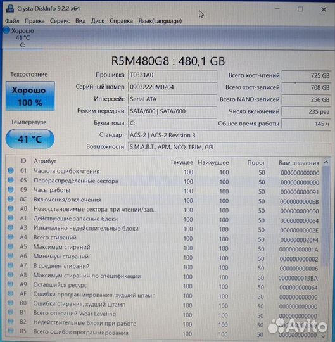Select the row Всего ошибок программирования
Viewport: 335px width, 342px height.
163,333
